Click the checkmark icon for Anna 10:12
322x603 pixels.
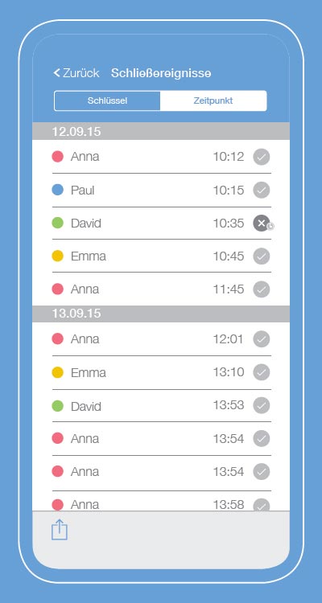click(262, 157)
